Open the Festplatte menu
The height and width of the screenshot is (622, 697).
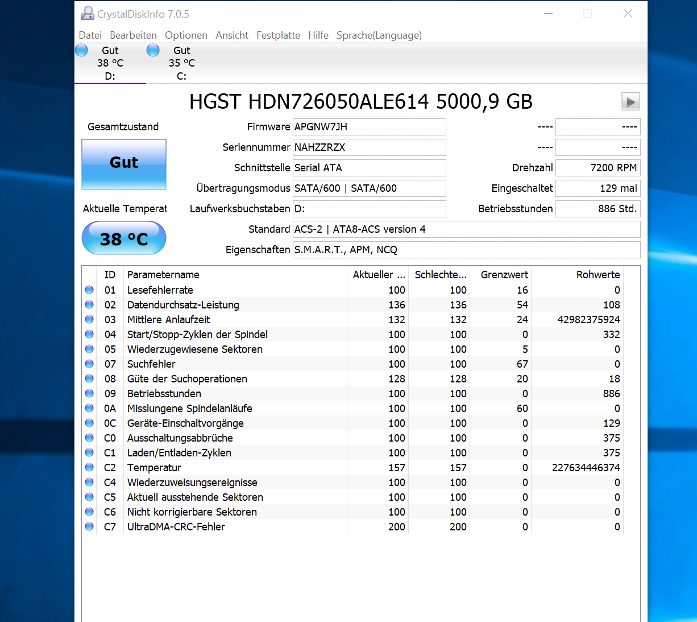[278, 35]
